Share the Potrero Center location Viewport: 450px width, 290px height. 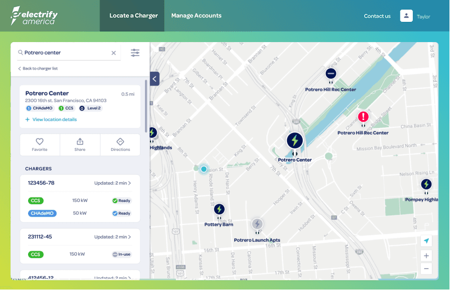pos(80,145)
